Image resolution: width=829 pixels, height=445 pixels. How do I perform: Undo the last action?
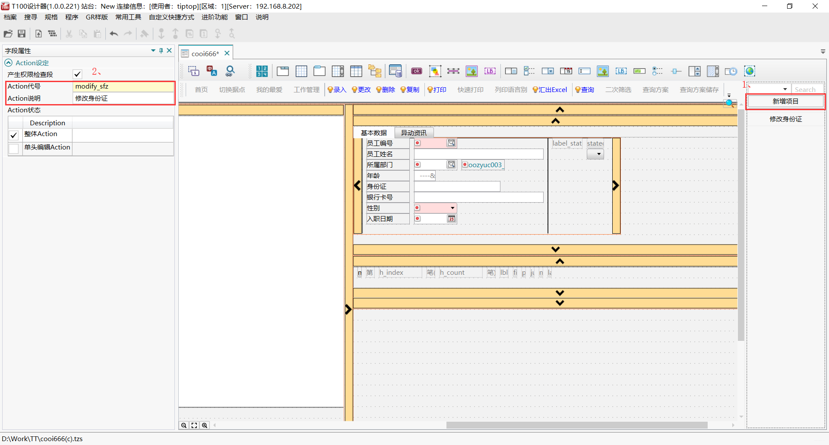pos(114,34)
